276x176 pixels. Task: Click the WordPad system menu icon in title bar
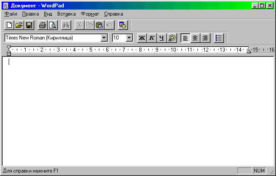tap(6, 6)
